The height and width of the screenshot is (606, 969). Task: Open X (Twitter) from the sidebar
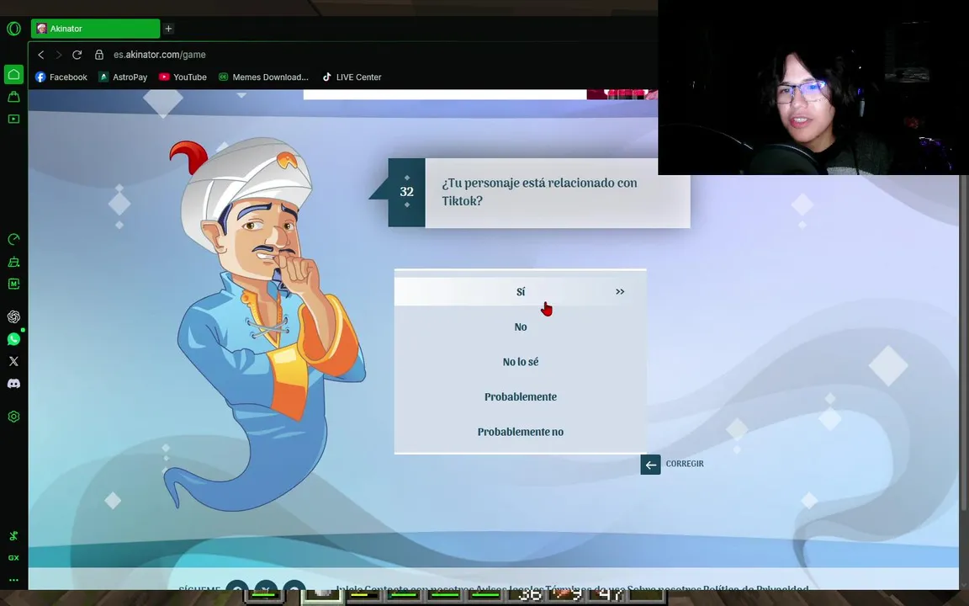pos(13,361)
